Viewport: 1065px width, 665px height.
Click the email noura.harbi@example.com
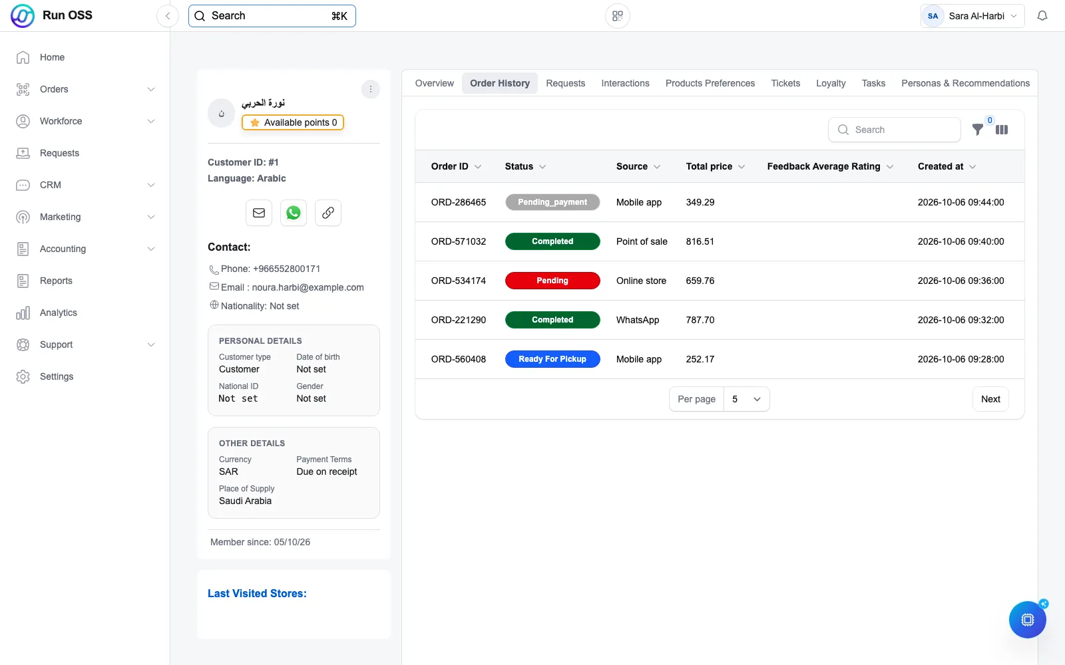pyautogui.click(x=308, y=287)
